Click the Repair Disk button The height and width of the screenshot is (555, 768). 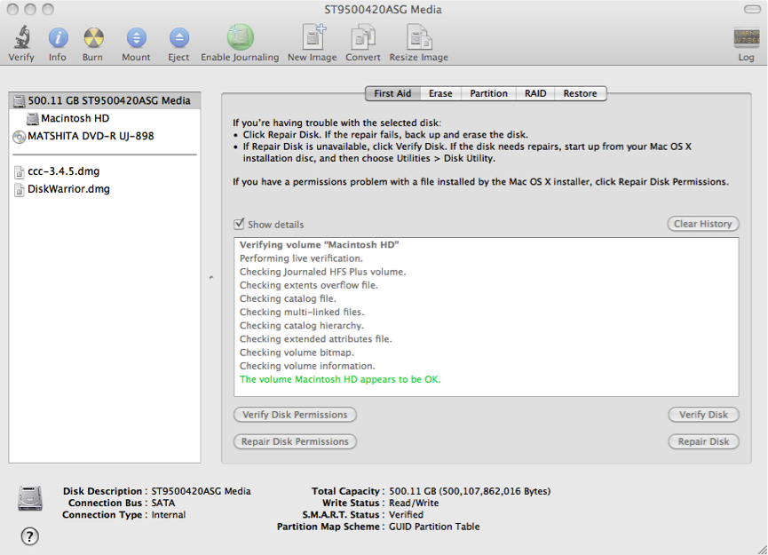pyautogui.click(x=703, y=441)
